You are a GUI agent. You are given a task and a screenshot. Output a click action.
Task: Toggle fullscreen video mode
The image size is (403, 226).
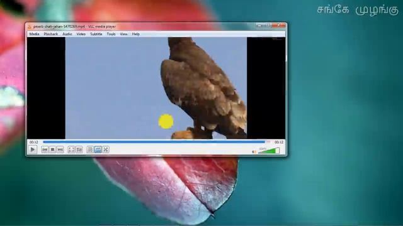pyautogui.click(x=71, y=149)
